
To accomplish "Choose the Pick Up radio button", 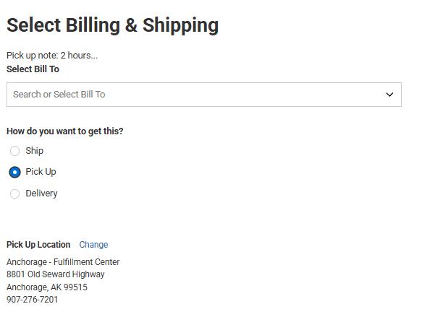I will pos(14,172).
